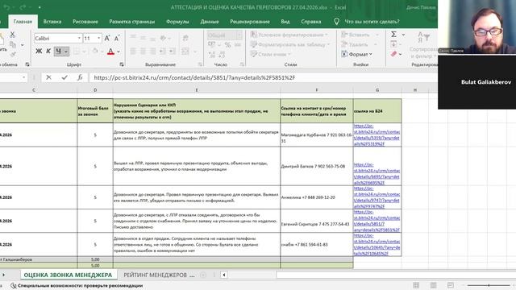Open Bitrix24 link for Дмитрий Батков row
Viewport: 516px width, 290px height.
[x=377, y=174]
